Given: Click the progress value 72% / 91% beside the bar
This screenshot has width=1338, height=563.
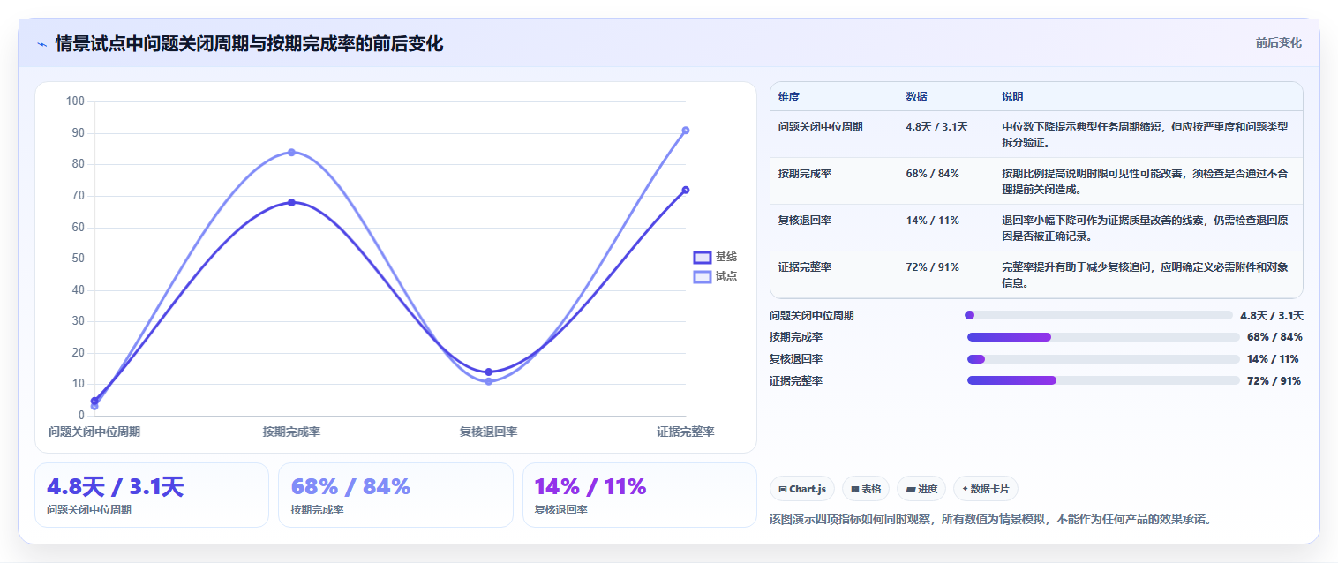Looking at the screenshot, I should (1274, 381).
